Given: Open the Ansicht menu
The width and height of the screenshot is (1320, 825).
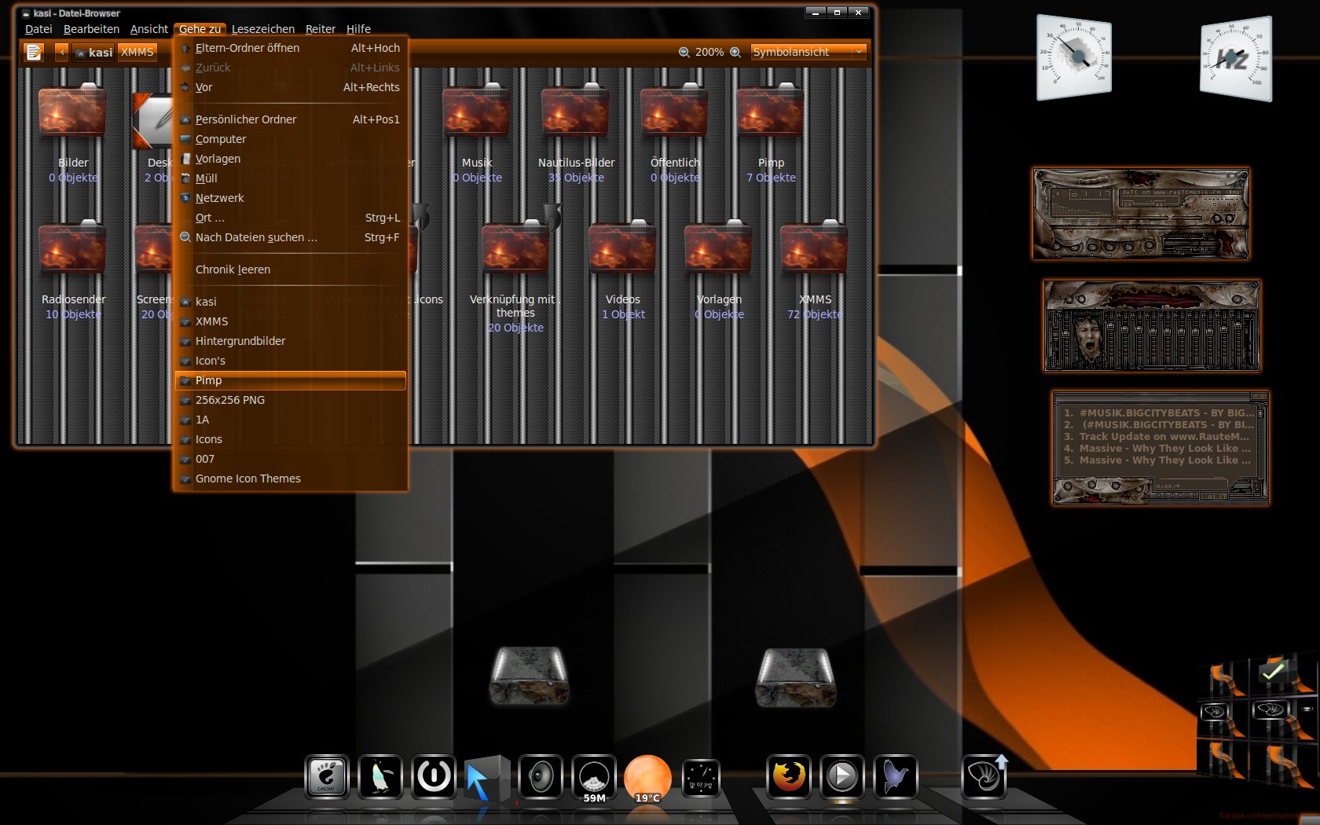Looking at the screenshot, I should (x=149, y=29).
